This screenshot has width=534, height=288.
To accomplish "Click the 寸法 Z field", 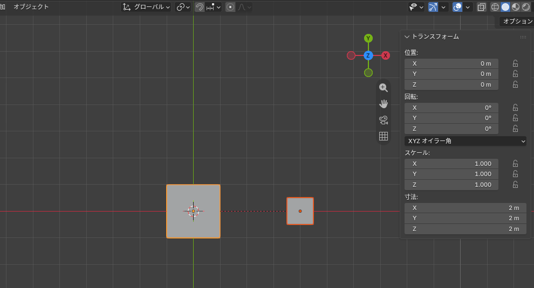I will 465,229.
